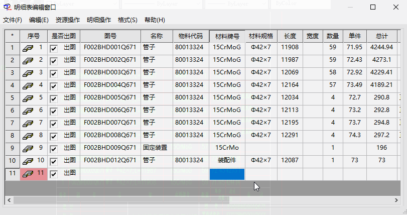Click total value 4244.94
The image size is (407, 215).
pos(381,47)
